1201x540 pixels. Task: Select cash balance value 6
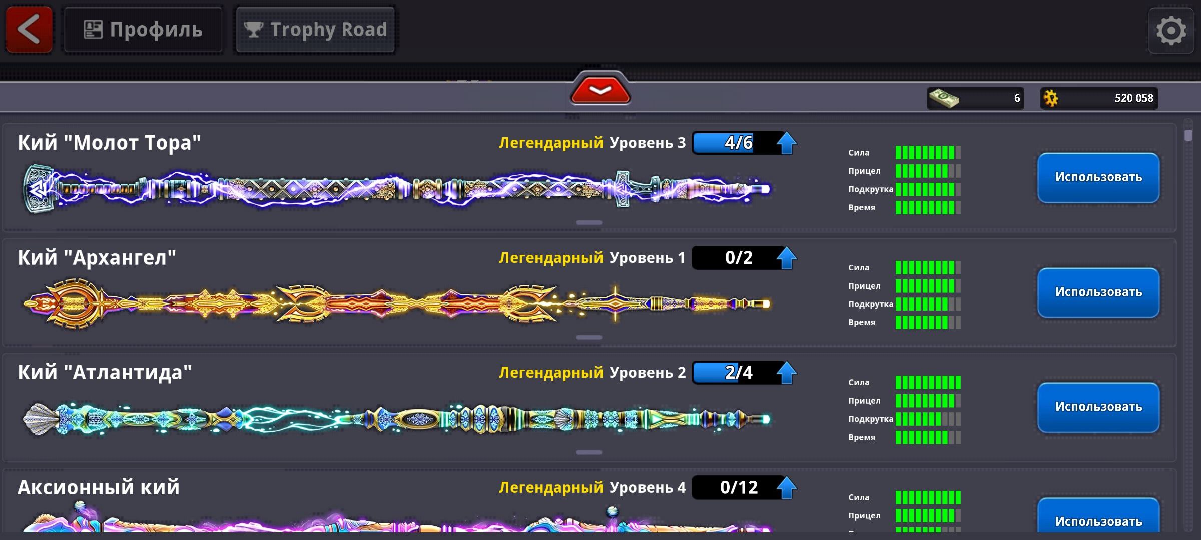(x=1017, y=98)
